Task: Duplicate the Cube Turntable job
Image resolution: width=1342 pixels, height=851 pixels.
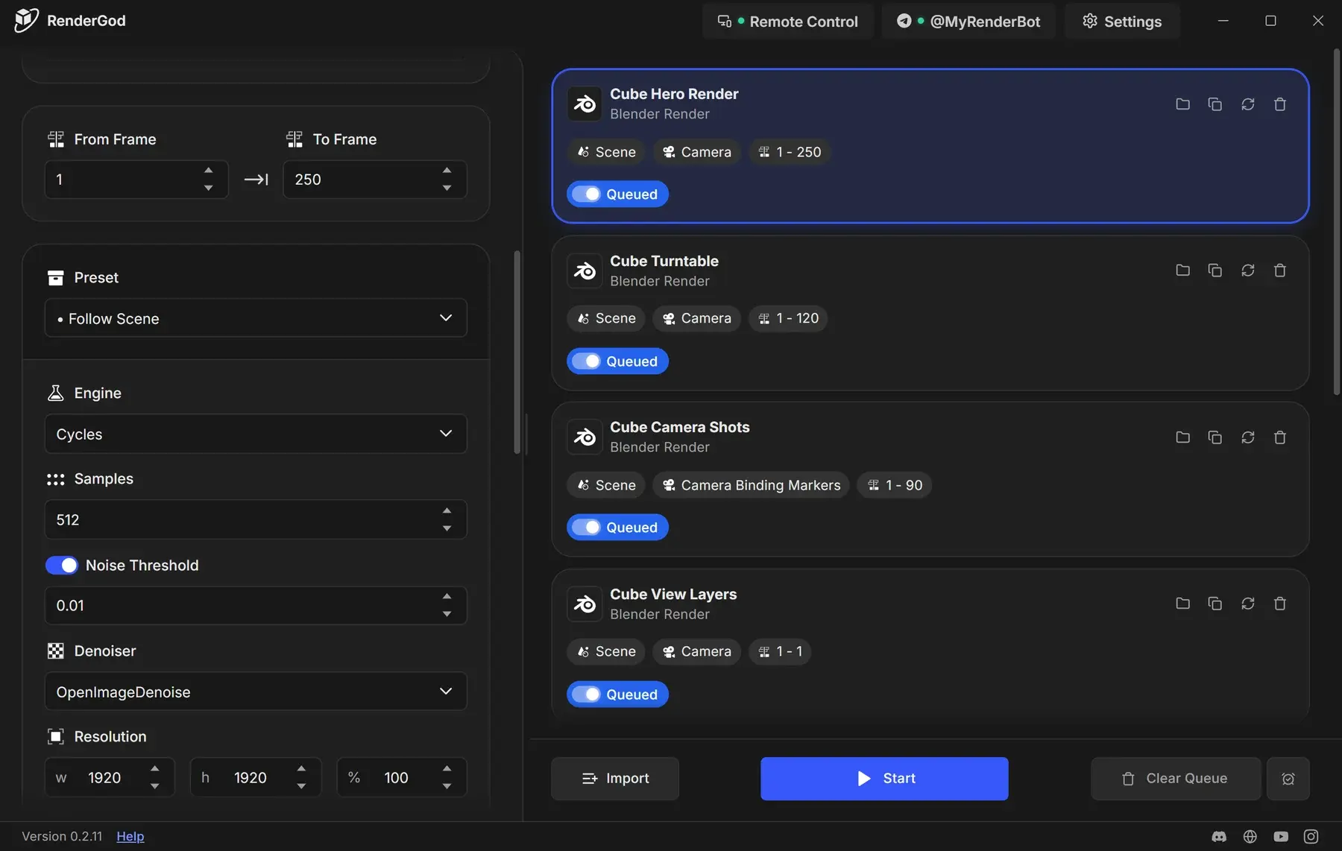Action: (x=1215, y=271)
